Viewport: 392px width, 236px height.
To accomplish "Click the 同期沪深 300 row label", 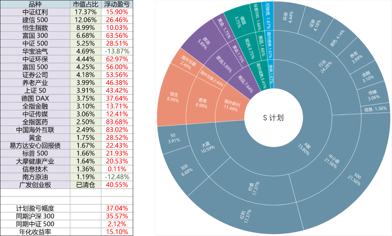I will tap(35, 216).
